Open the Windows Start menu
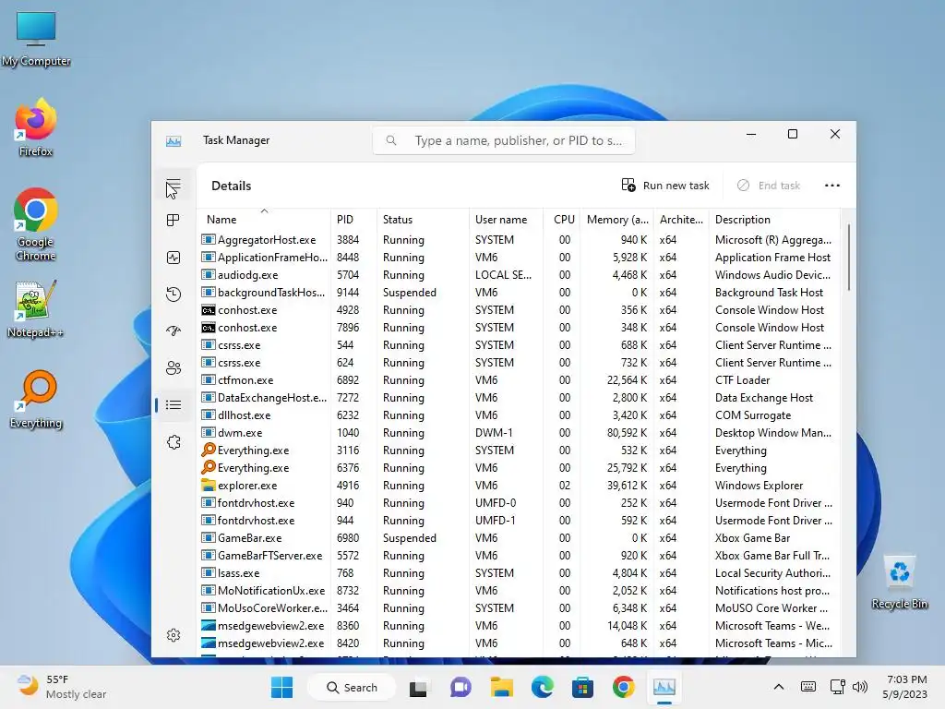This screenshot has height=709, width=945. coord(281,687)
